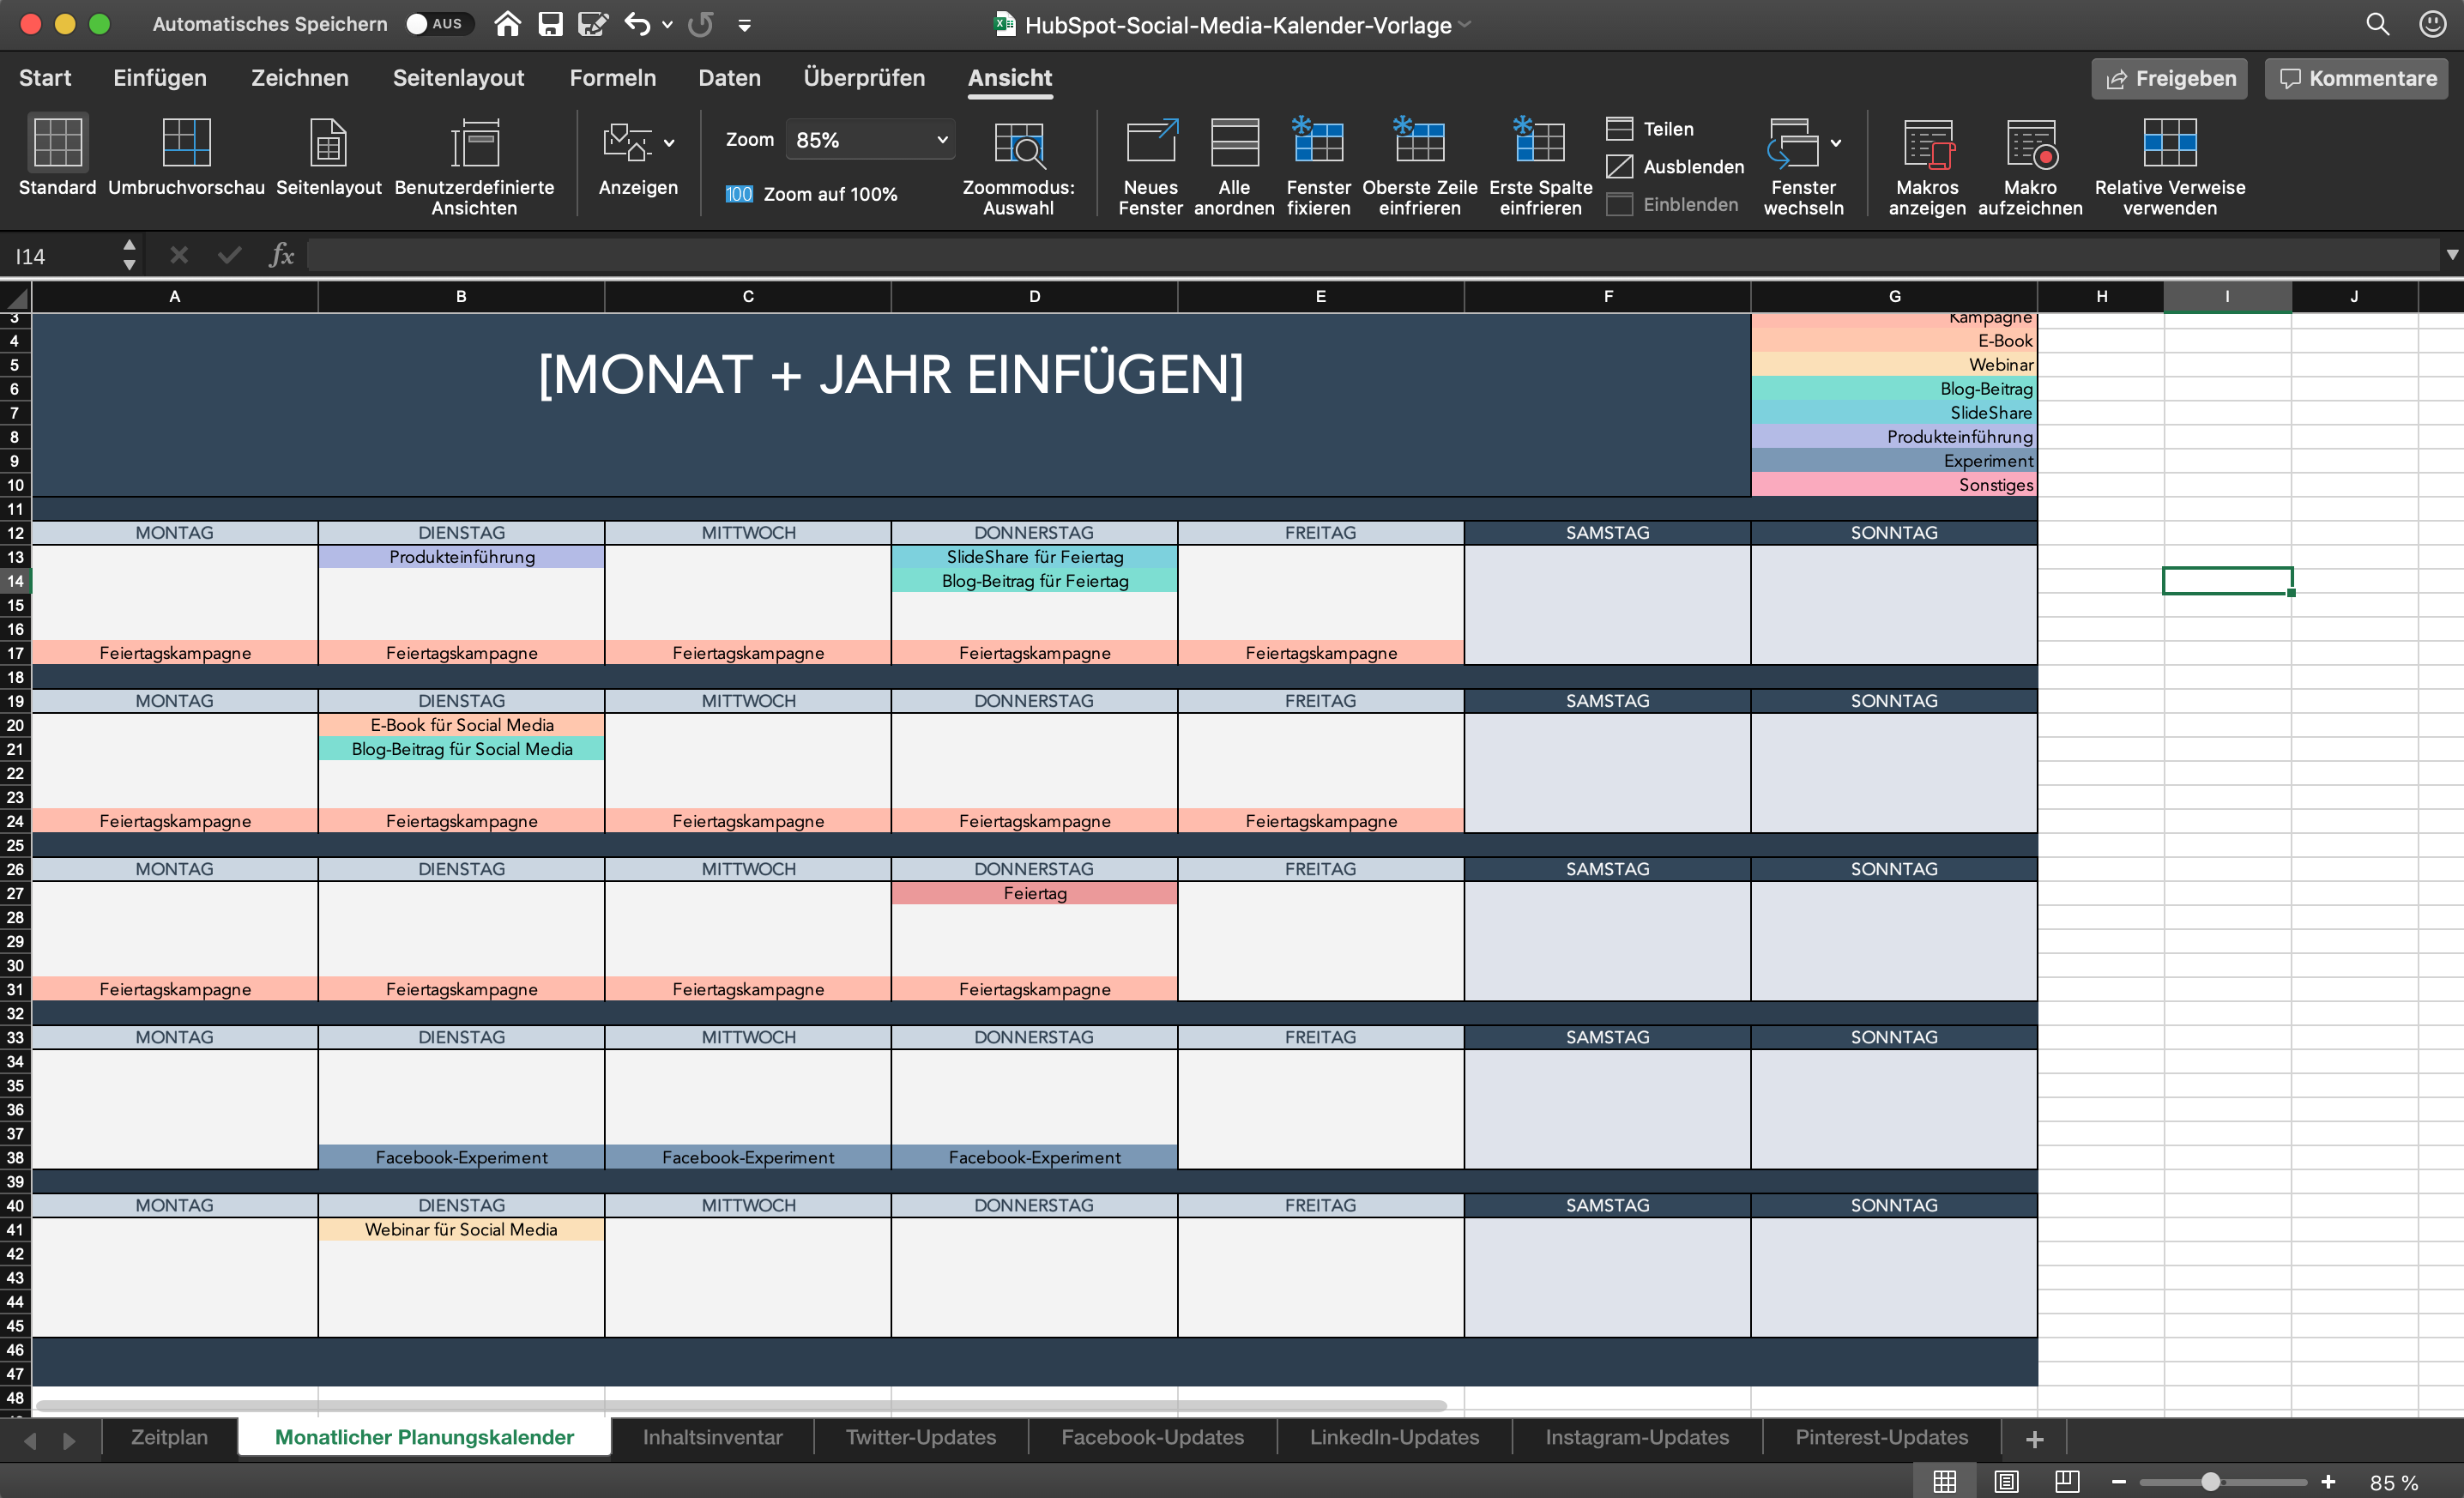Open the Einfügen ribbon tab
Viewport: 2464px width, 1498px height.
pos(160,78)
